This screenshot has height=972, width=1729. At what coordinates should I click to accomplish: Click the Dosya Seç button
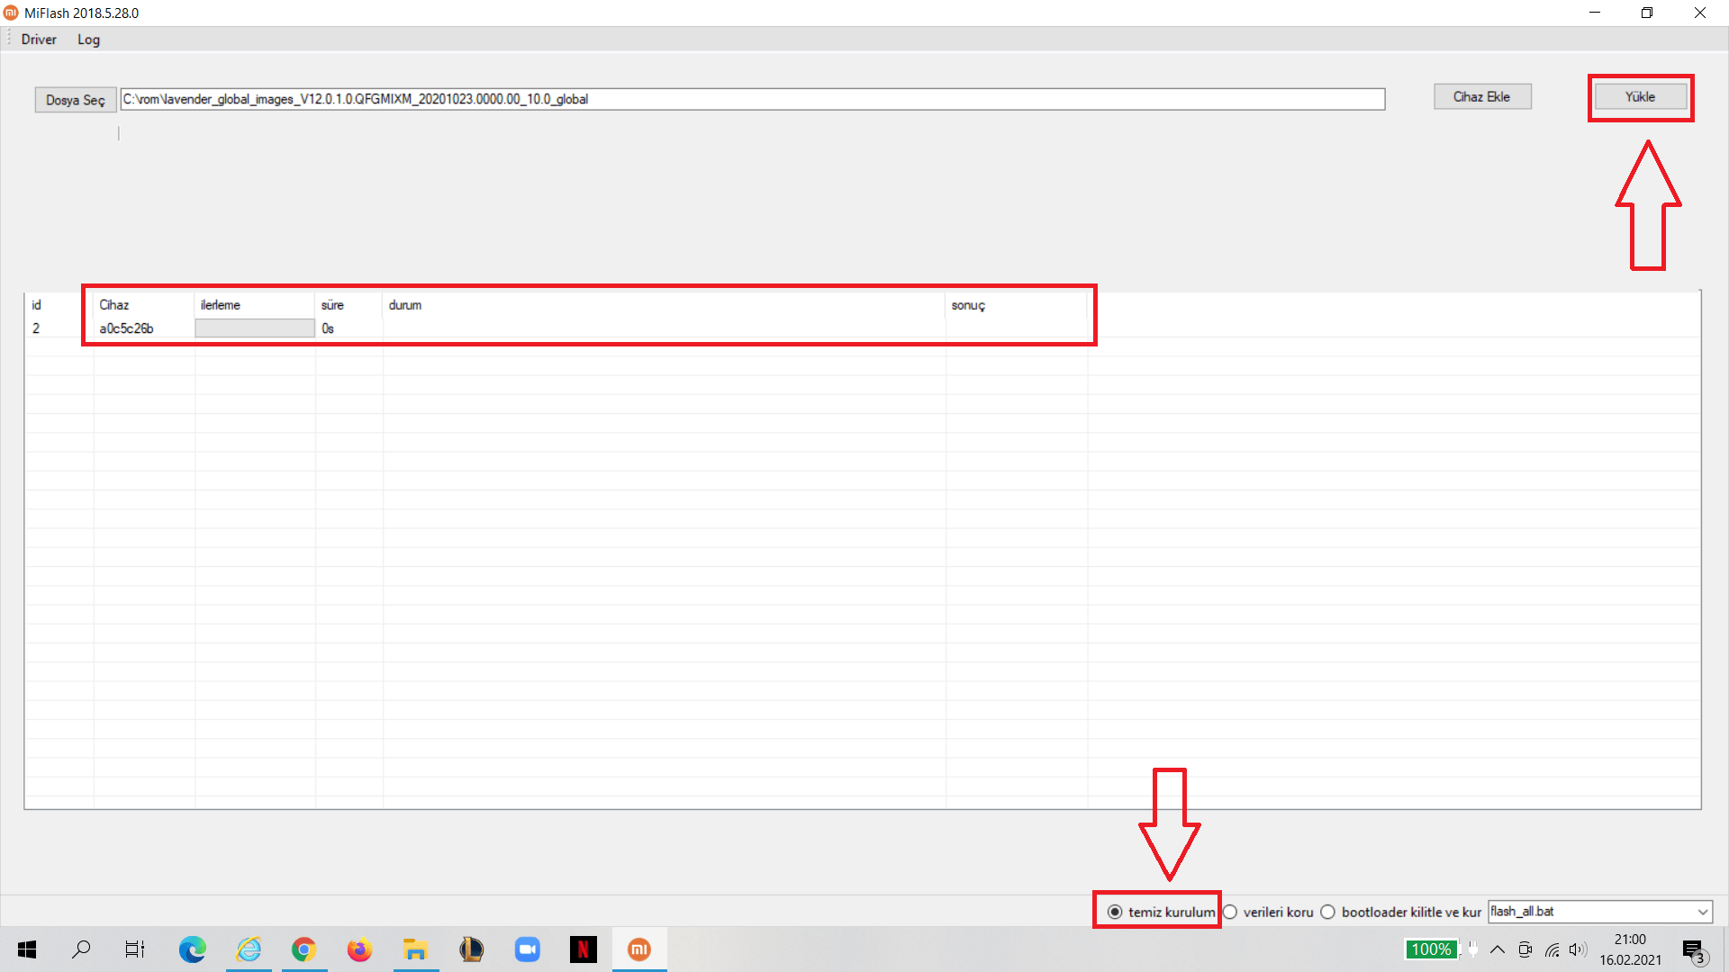76,100
